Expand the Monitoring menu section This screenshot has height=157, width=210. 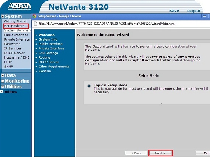pos(3,81)
